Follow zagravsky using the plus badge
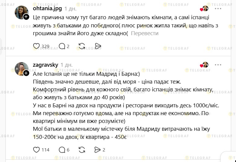236x162 pixels. [26, 73]
